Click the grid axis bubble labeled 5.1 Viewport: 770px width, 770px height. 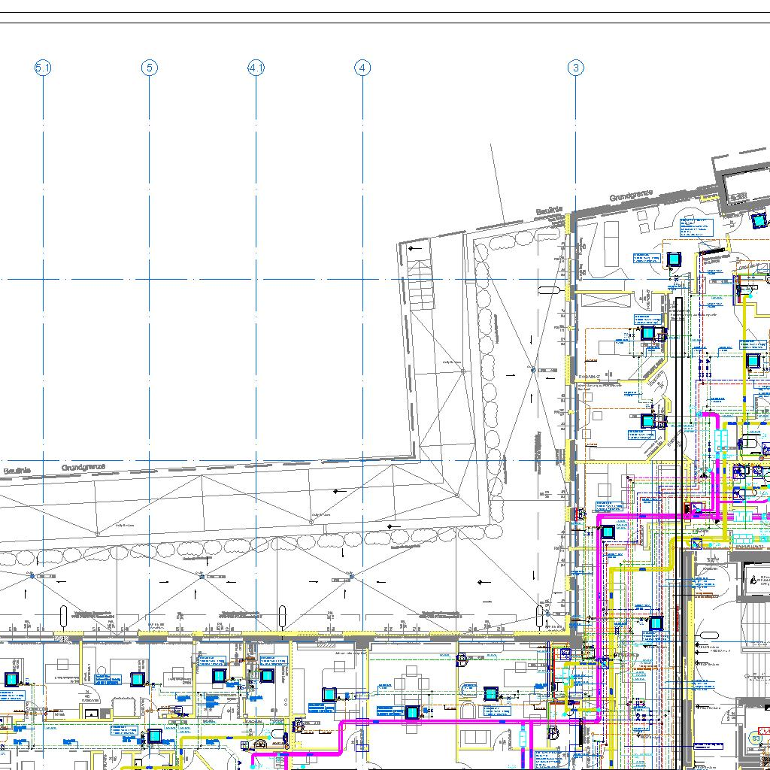(43, 68)
